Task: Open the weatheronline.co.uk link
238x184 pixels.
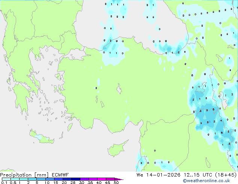Action: pos(206,181)
